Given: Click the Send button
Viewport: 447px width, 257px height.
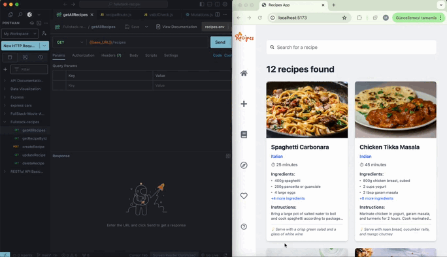Looking at the screenshot, I should (220, 42).
